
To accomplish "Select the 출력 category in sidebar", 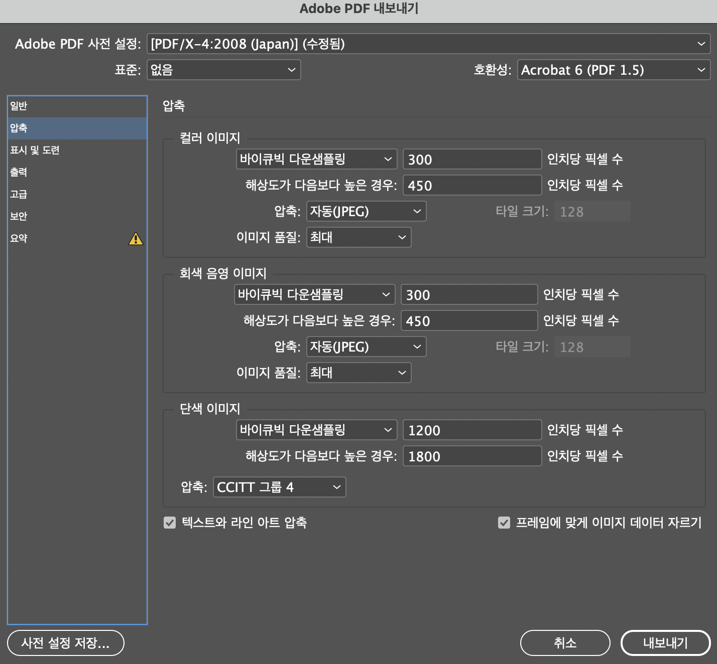I will pos(77,173).
